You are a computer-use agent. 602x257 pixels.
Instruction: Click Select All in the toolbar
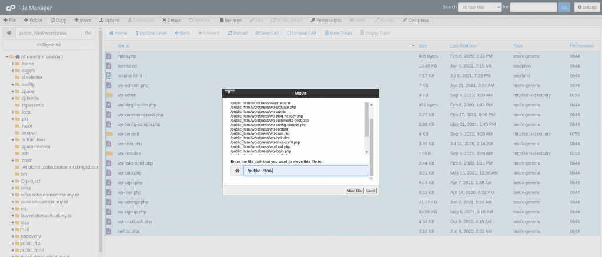266,33
